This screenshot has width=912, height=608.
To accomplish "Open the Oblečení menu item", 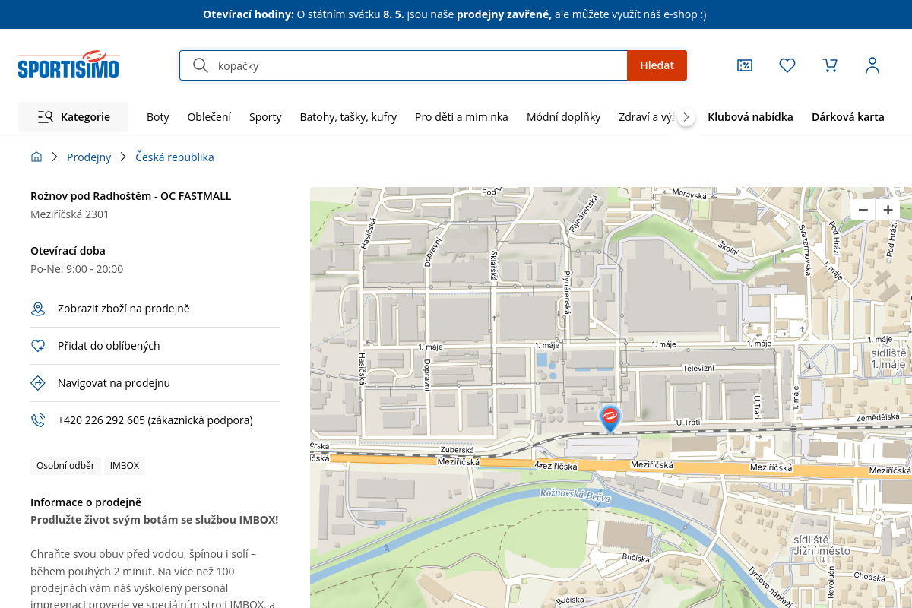I will [209, 117].
